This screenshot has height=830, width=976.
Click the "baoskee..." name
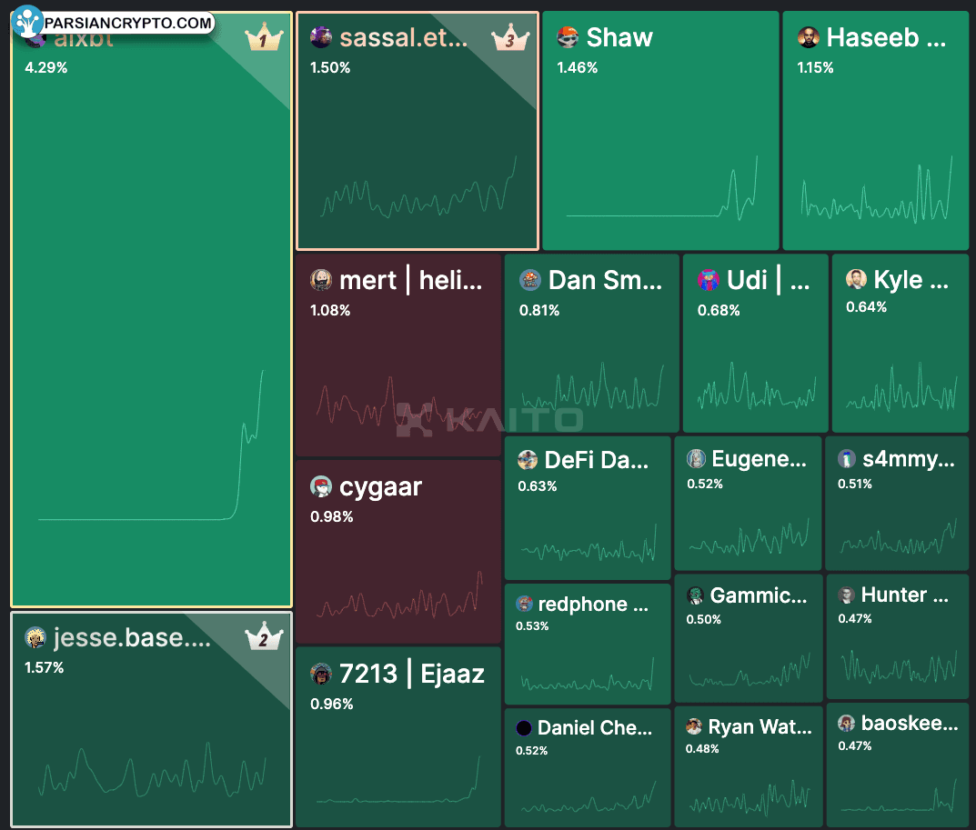(910, 723)
